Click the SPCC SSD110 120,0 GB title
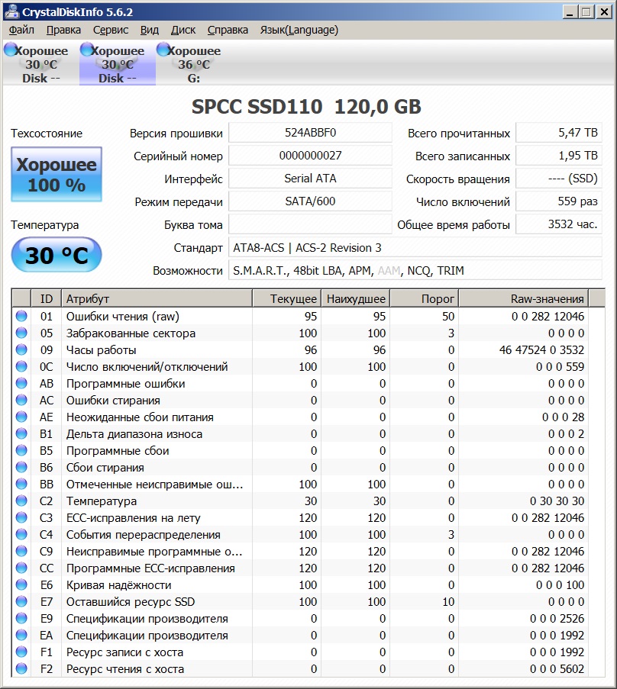This screenshot has height=689, width=617. coord(306,107)
